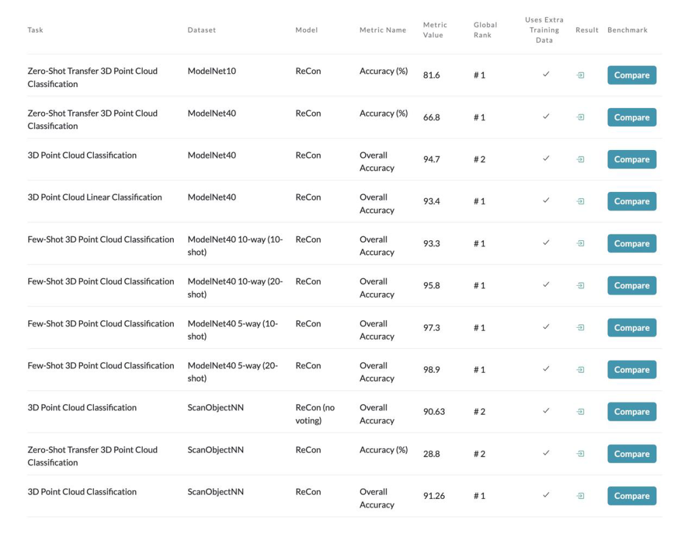Screen dimensions: 695x537
Task: Click the Result column header
Action: [x=587, y=30]
